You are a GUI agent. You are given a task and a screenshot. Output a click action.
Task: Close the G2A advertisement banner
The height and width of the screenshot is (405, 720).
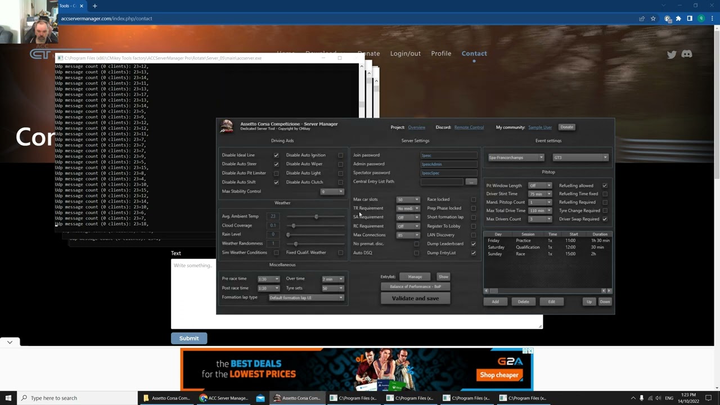pos(530,351)
